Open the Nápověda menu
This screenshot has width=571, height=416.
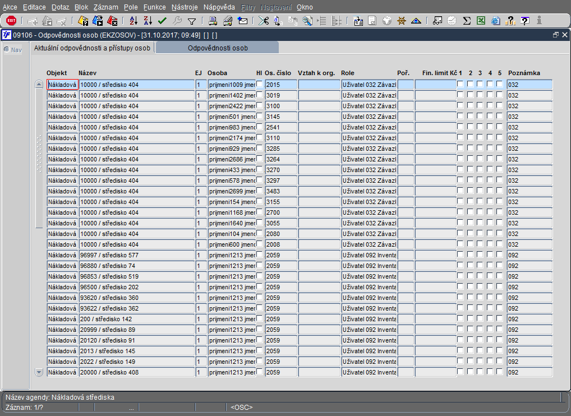pyautogui.click(x=219, y=7)
